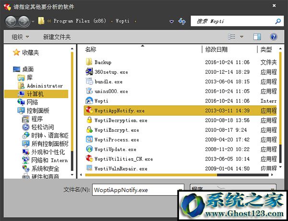Sort by 类型 column header

pos(266,49)
